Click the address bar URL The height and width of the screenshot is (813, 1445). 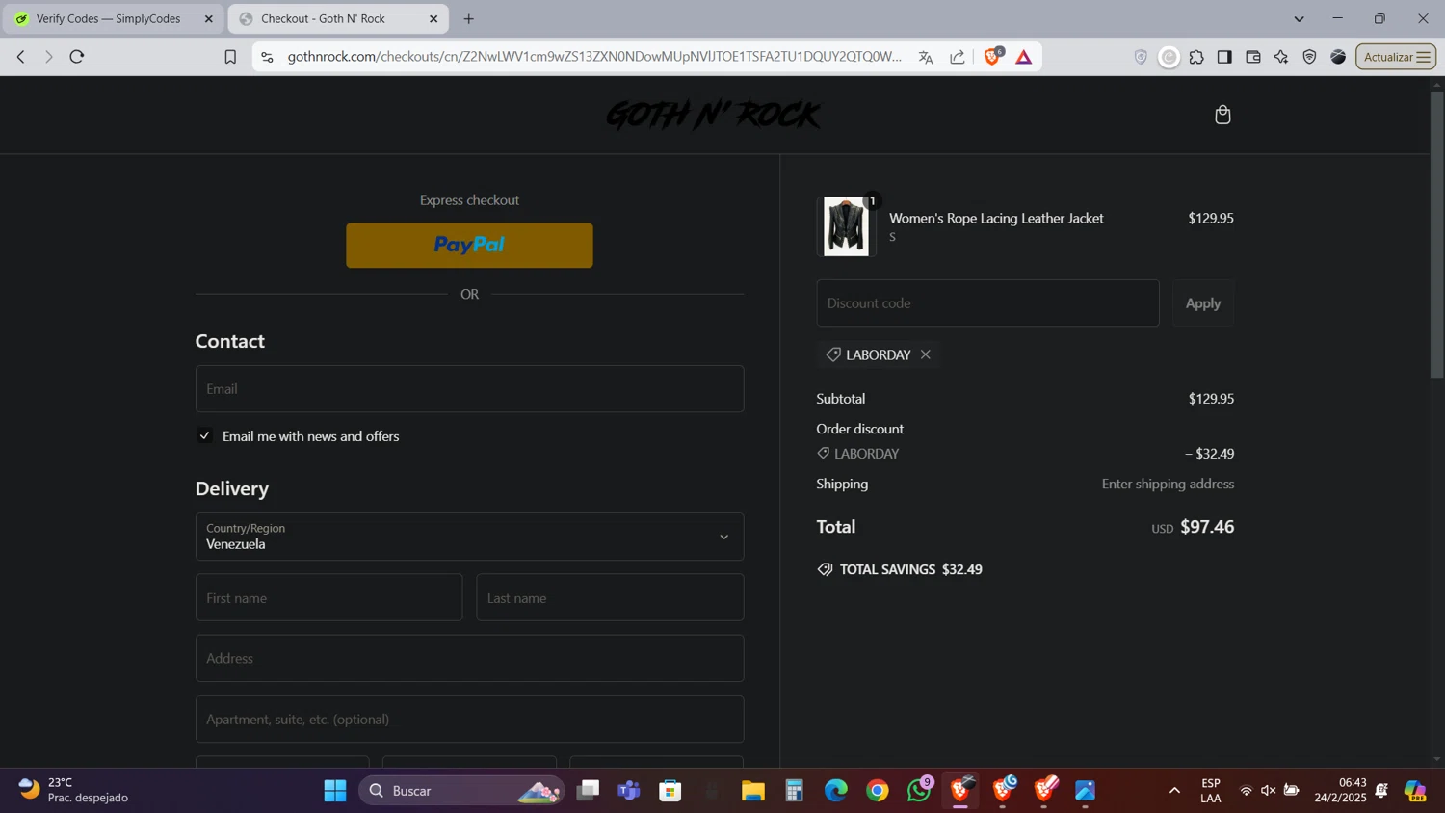pos(594,57)
